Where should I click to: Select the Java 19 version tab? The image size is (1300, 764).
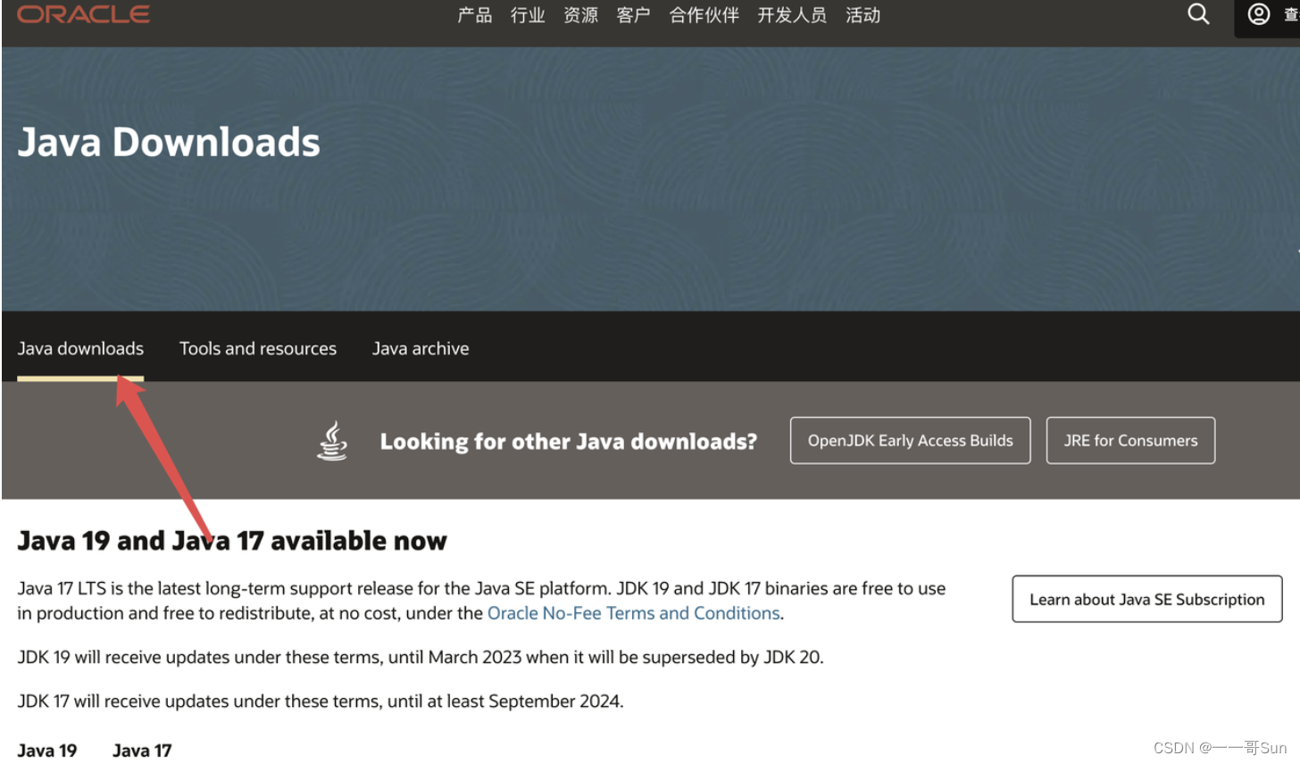point(47,751)
